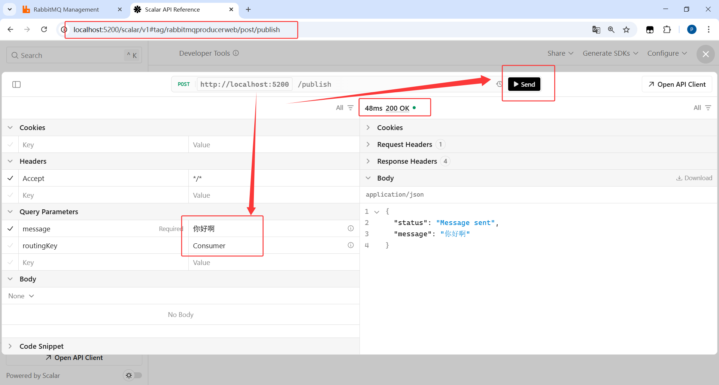Screen dimensions: 719x385
Task: Toggle the empty query parameter row checkbox
Action: [x=10, y=262]
